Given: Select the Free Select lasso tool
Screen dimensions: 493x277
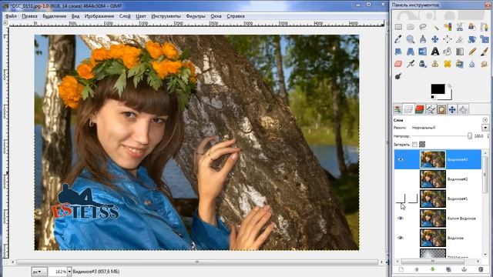Looking at the screenshot, I should tap(423, 27).
